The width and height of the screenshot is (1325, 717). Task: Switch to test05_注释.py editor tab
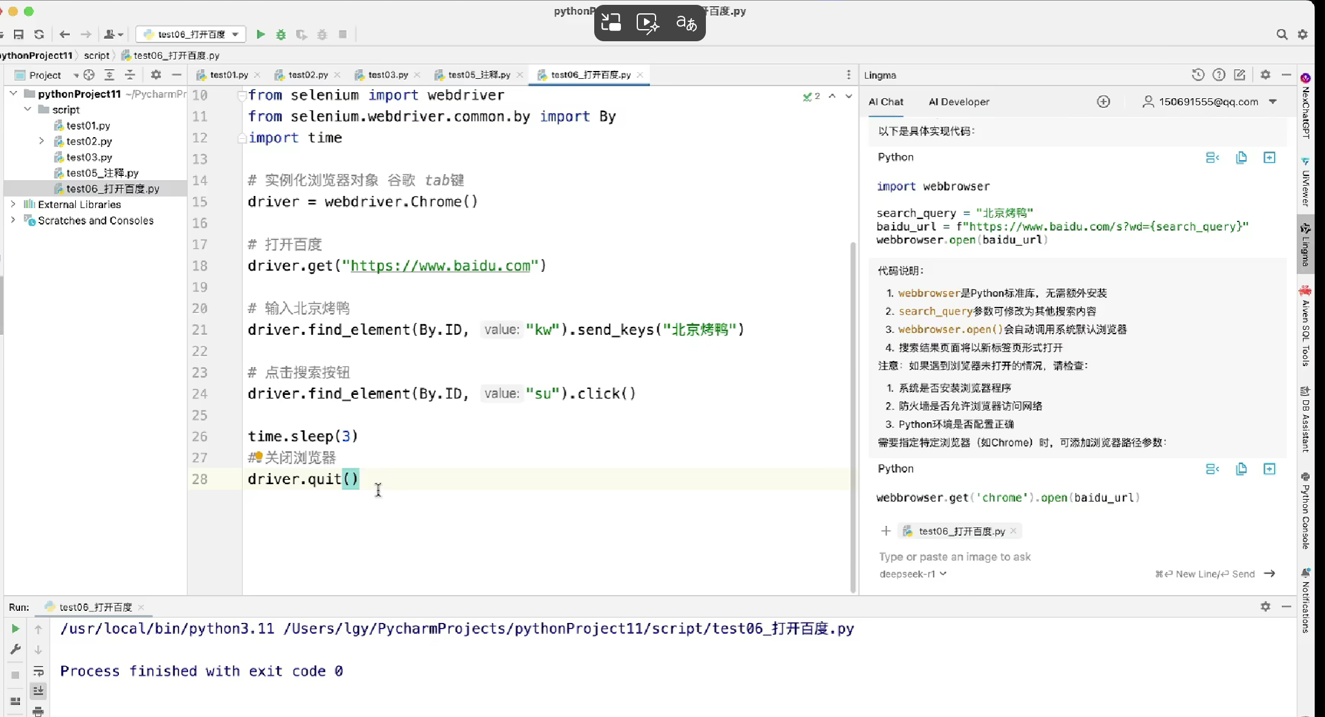click(x=478, y=75)
